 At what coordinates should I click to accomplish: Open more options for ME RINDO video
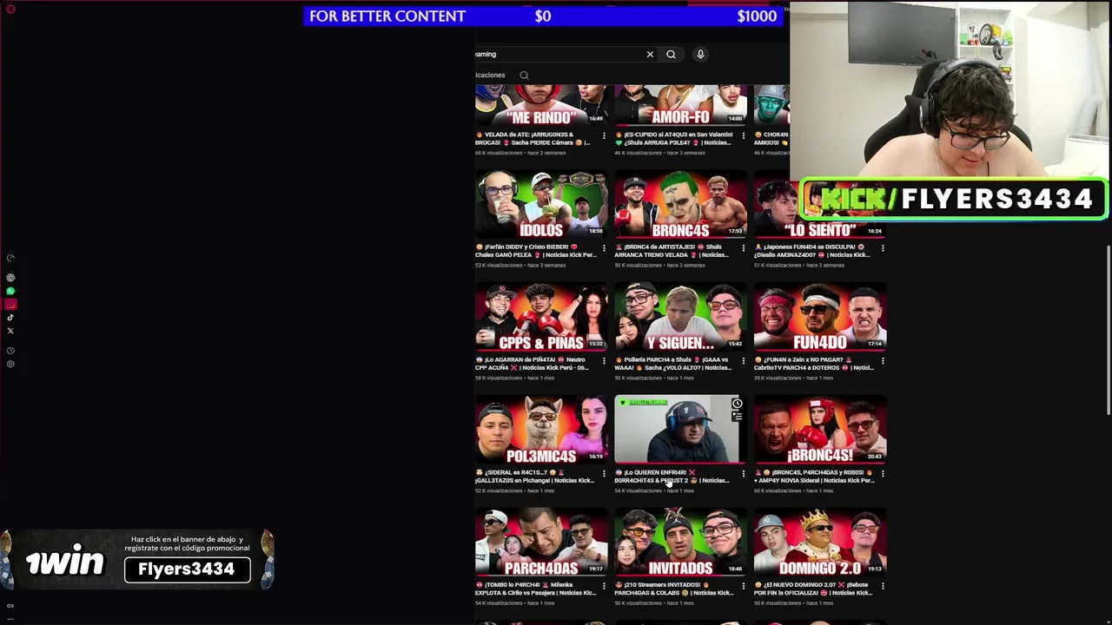click(x=604, y=136)
